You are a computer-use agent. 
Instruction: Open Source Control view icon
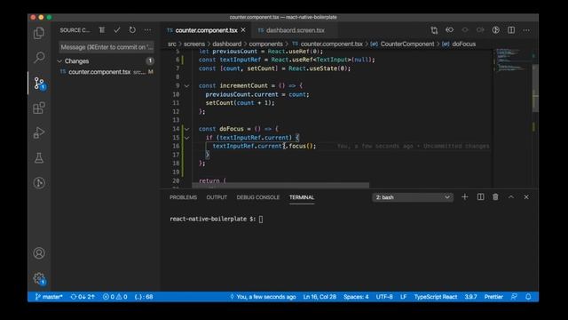39,84
